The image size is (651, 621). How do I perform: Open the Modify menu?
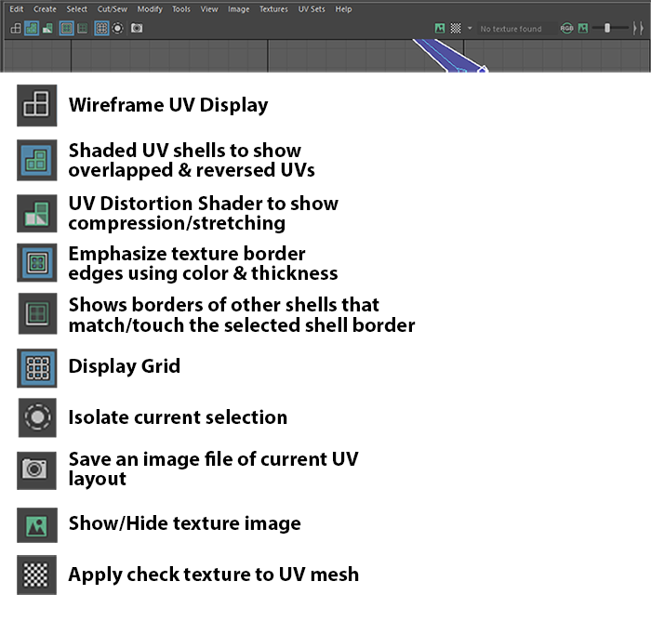coord(149,9)
